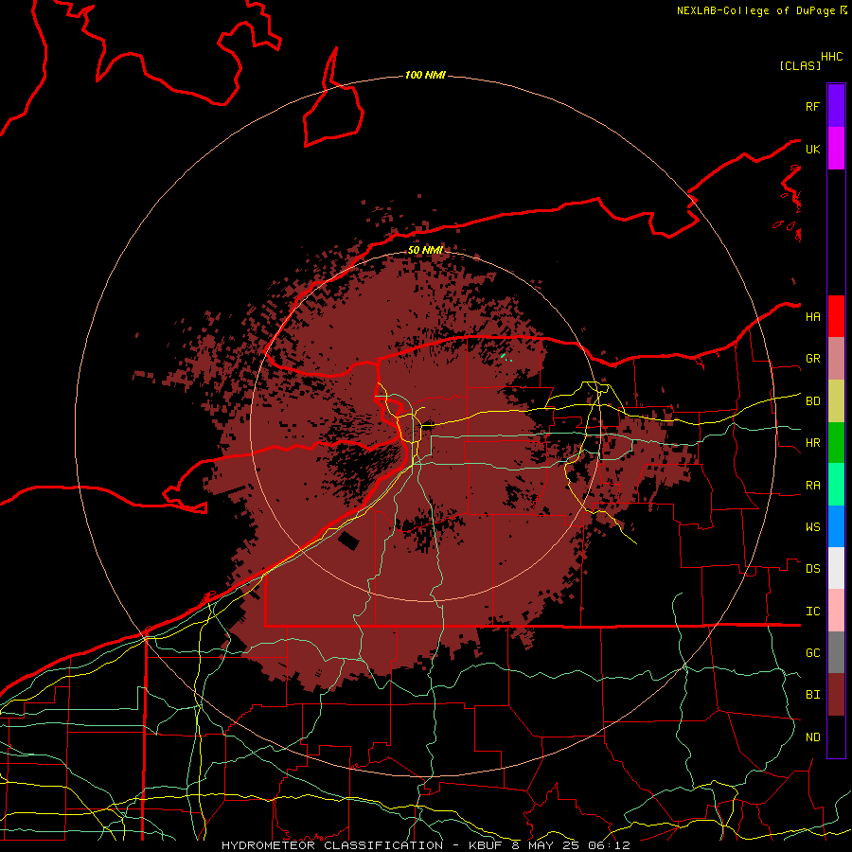Pick the RA light green swatch
Image resolution: width=852 pixels, height=852 pixels.
pyautogui.click(x=836, y=484)
